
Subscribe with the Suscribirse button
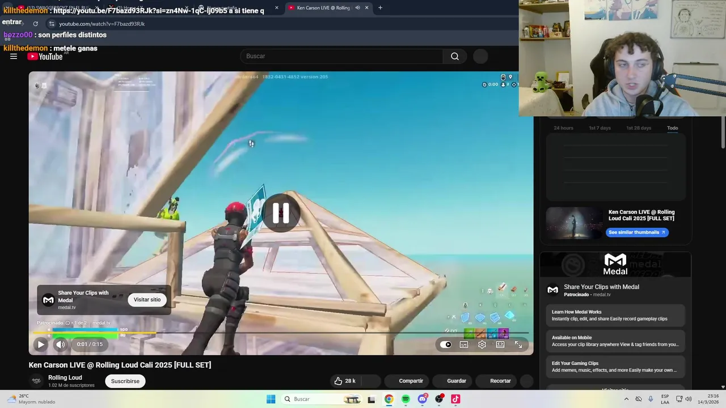[125, 381]
